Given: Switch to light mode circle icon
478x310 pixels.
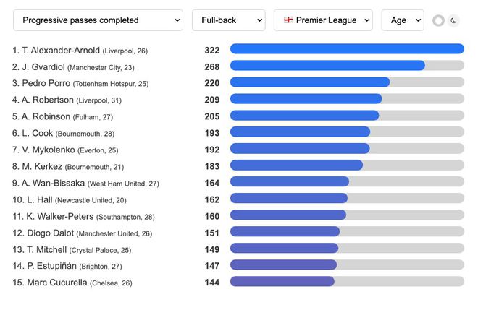Looking at the screenshot, I should pyautogui.click(x=438, y=20).
